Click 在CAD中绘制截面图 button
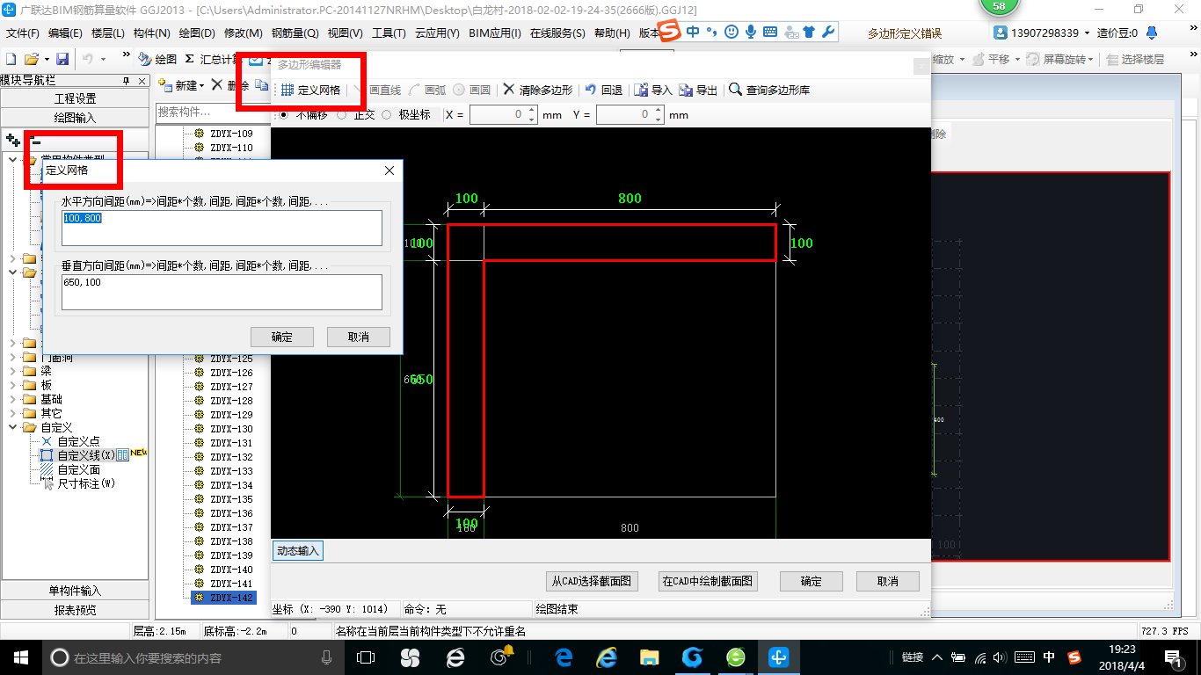 (708, 581)
